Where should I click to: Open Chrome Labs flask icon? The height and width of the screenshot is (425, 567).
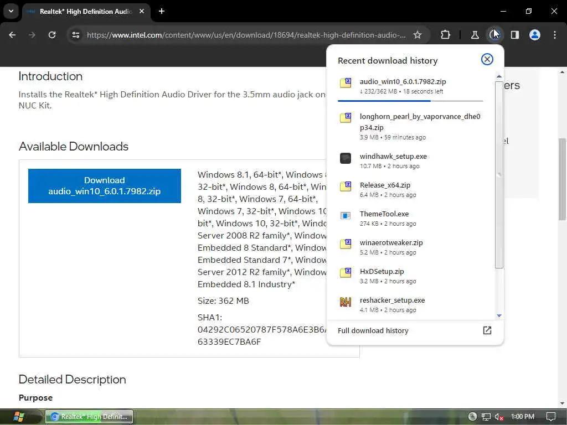(475, 35)
